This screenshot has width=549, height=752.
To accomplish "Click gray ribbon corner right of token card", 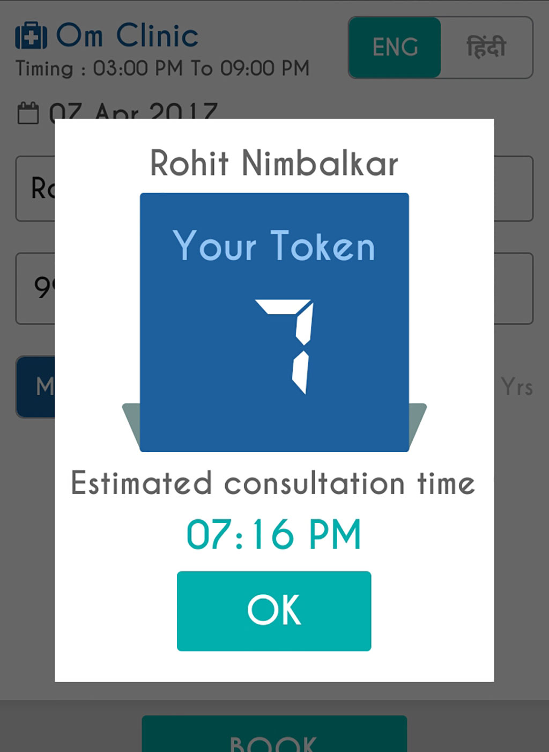I will 418,418.
